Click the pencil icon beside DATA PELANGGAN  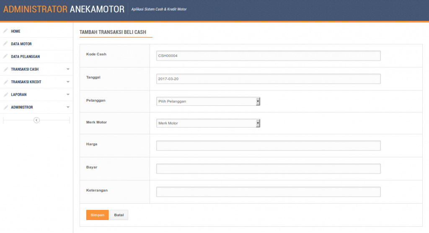[5, 56]
